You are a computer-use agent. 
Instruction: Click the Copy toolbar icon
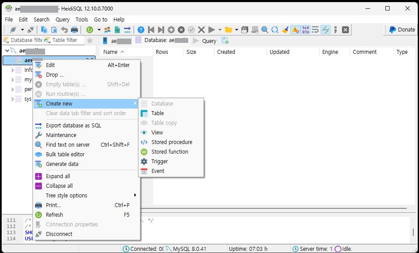(x=44, y=30)
